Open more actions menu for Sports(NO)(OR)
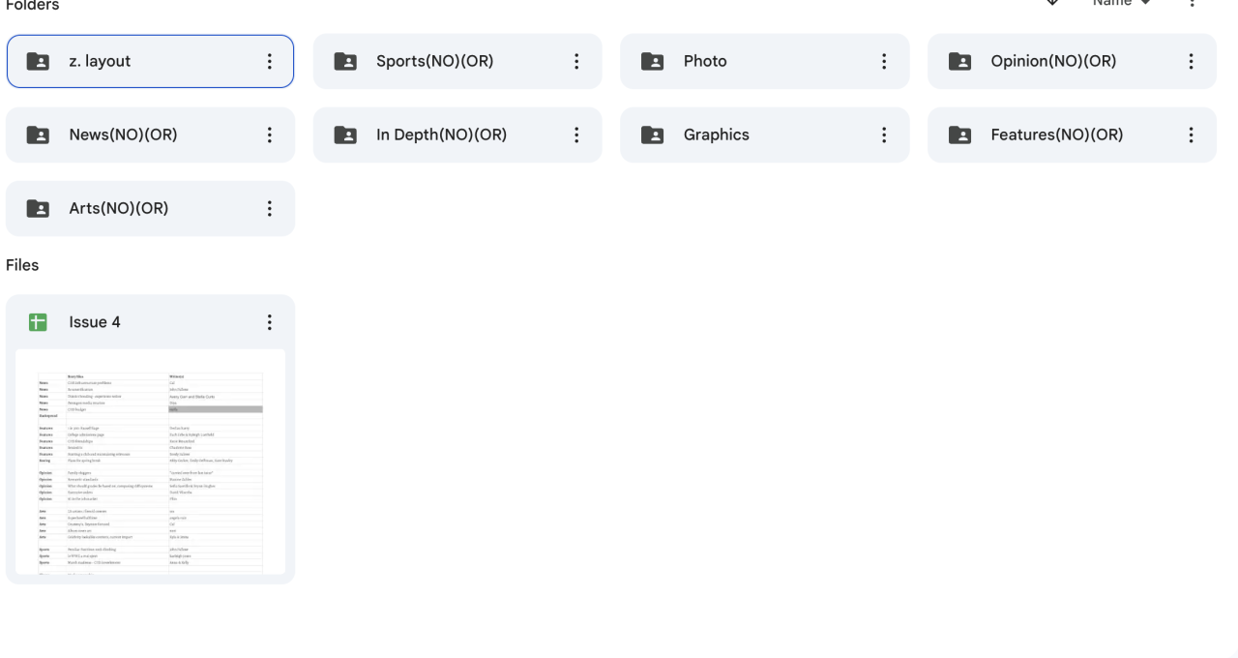This screenshot has height=658, width=1238. point(576,62)
